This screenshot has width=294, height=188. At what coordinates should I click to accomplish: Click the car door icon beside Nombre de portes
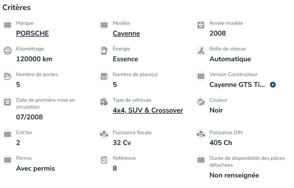point(8,76)
